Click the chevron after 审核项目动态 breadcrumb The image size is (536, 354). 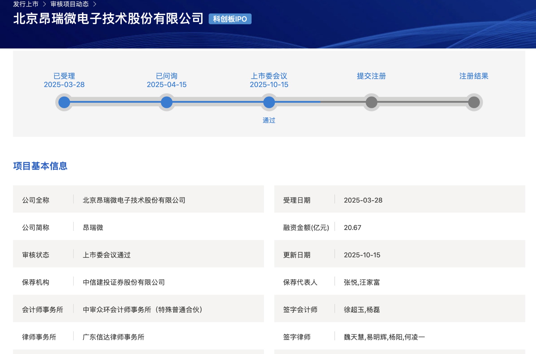point(95,4)
